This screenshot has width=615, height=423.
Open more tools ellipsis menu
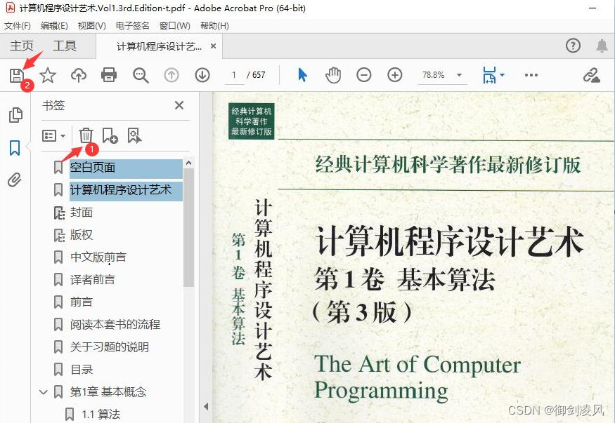pyautogui.click(x=531, y=75)
